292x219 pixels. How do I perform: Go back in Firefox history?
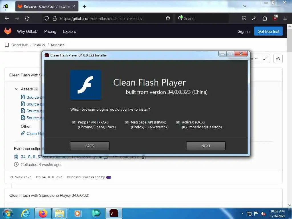tap(7, 19)
